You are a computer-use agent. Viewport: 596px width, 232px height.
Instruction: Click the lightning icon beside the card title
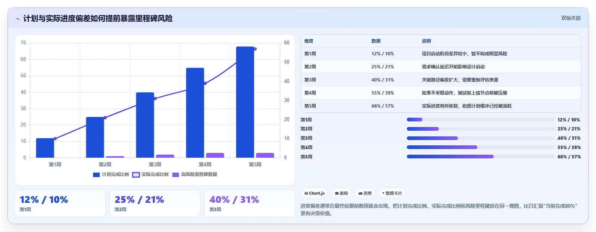point(18,19)
